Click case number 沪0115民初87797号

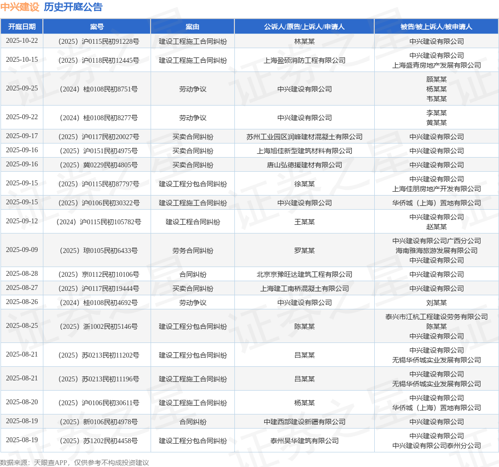(x=110, y=184)
